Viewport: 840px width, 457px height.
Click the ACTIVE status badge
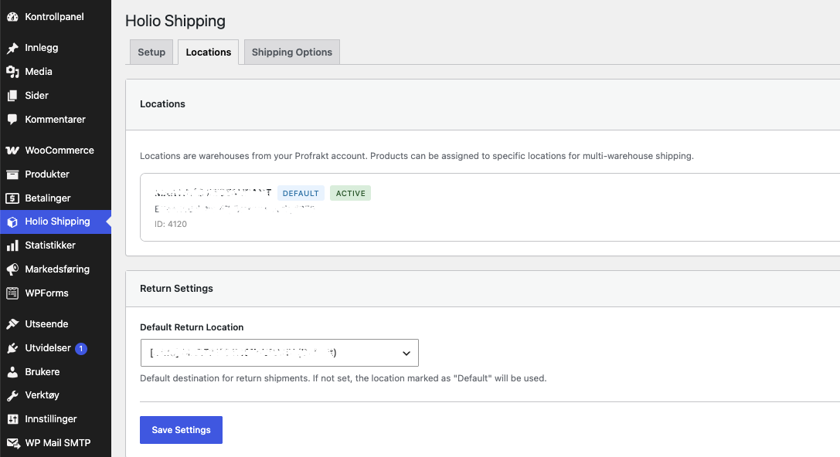coord(350,193)
